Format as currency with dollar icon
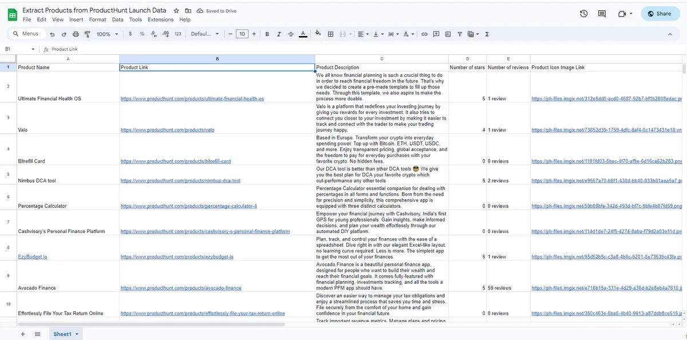The height and width of the screenshot is (340, 687). coord(130,34)
